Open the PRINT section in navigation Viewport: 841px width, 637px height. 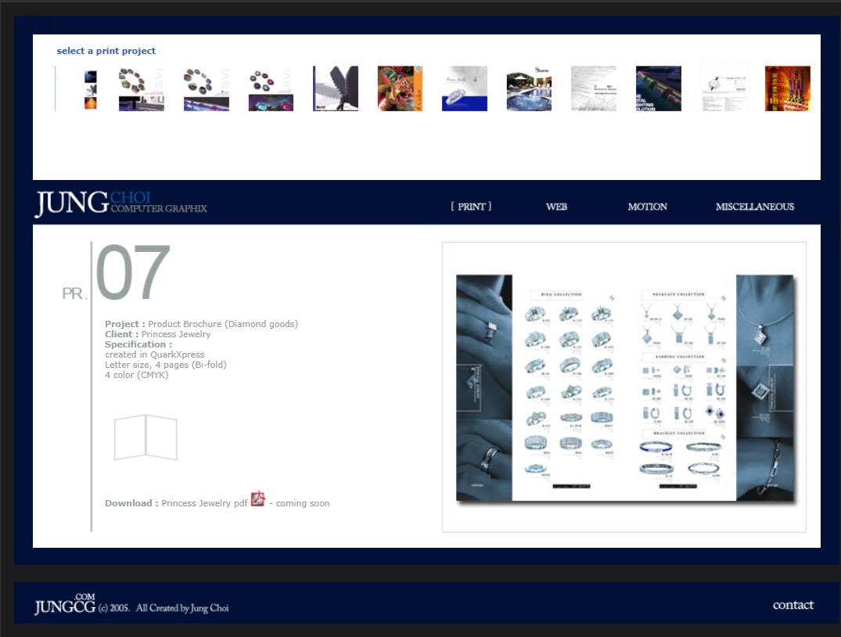(471, 207)
